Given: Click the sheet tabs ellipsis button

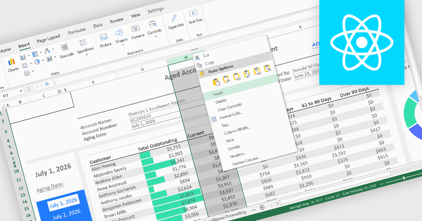Looking at the screenshot, I should [x=254, y=209].
